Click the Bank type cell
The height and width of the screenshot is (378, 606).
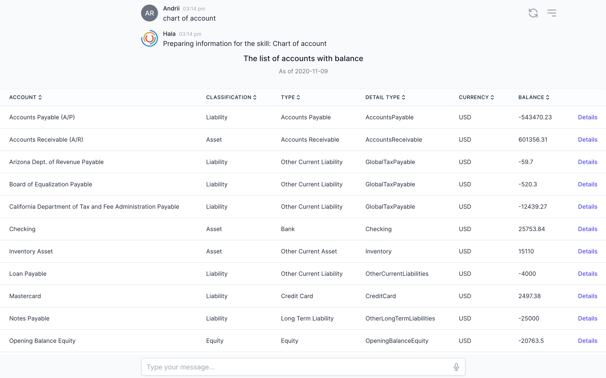(x=288, y=229)
